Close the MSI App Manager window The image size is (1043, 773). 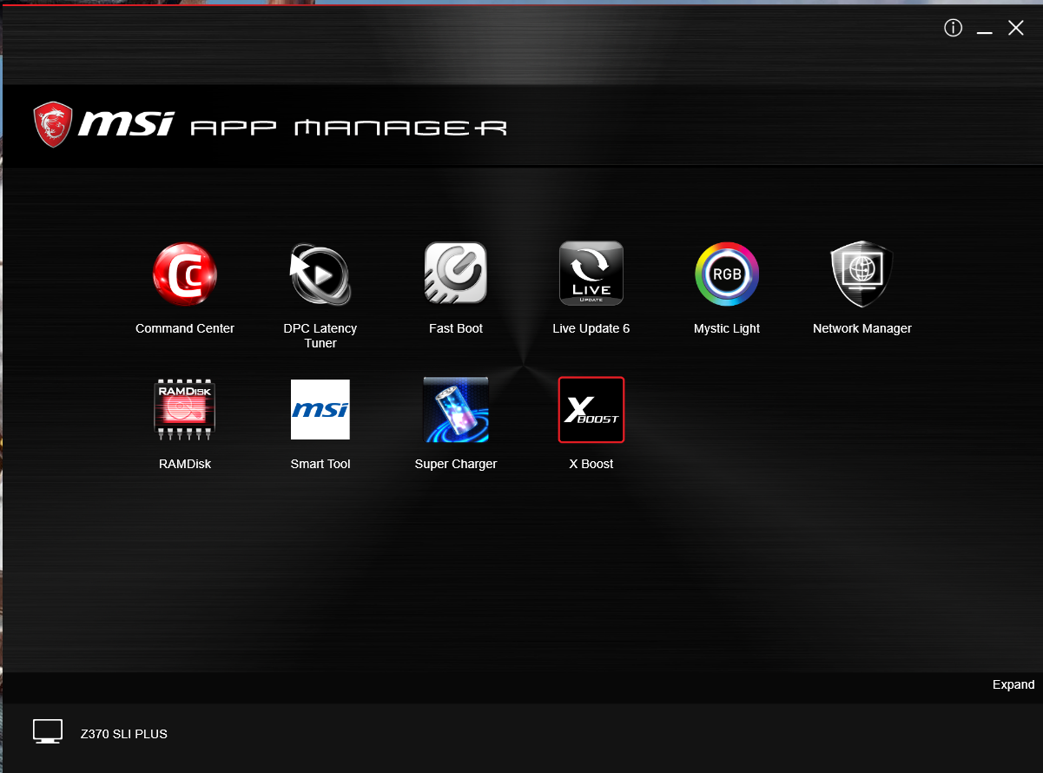point(1016,29)
